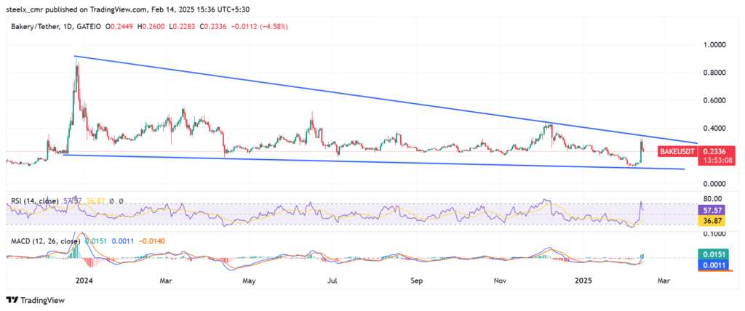The width and height of the screenshot is (745, 311).
Task: Click the May time axis label
Action: click(249, 281)
